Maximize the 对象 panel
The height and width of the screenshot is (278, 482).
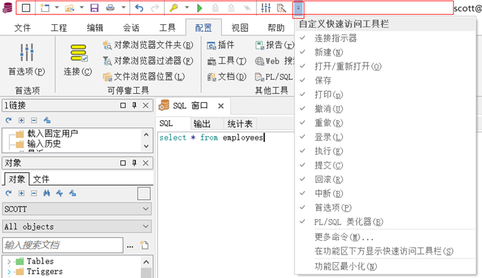coord(123,163)
